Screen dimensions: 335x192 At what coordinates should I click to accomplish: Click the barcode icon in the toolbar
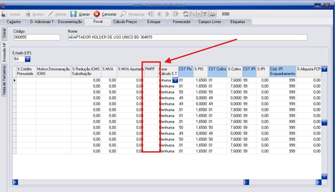[x=226, y=14]
